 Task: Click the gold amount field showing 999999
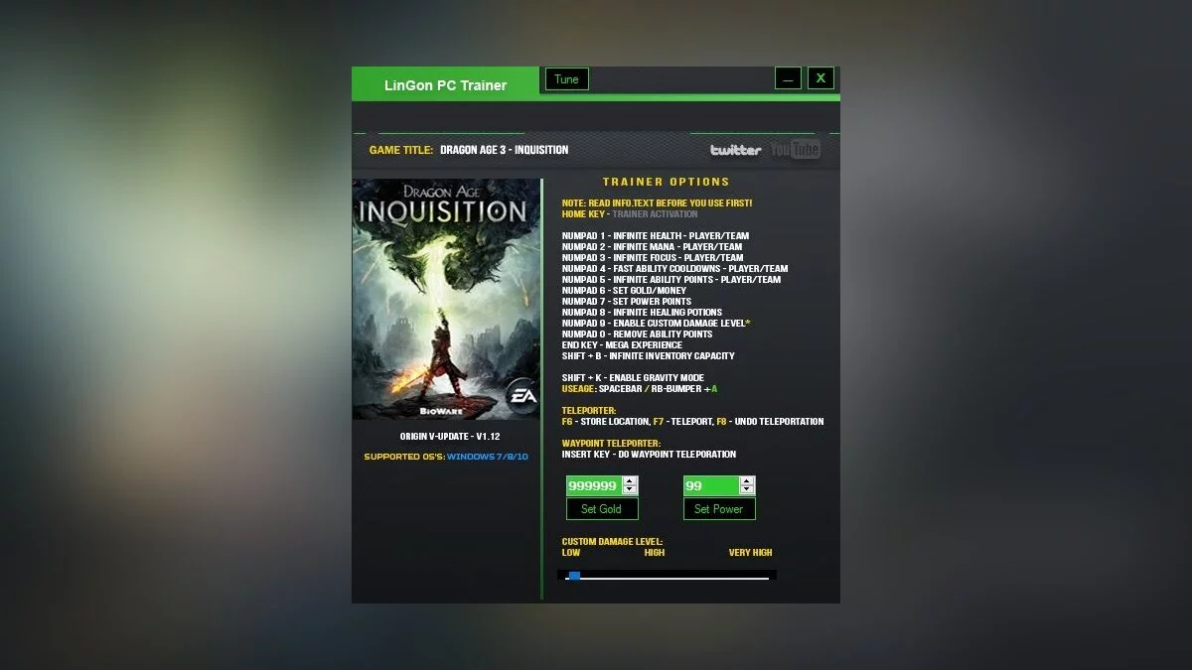point(594,485)
